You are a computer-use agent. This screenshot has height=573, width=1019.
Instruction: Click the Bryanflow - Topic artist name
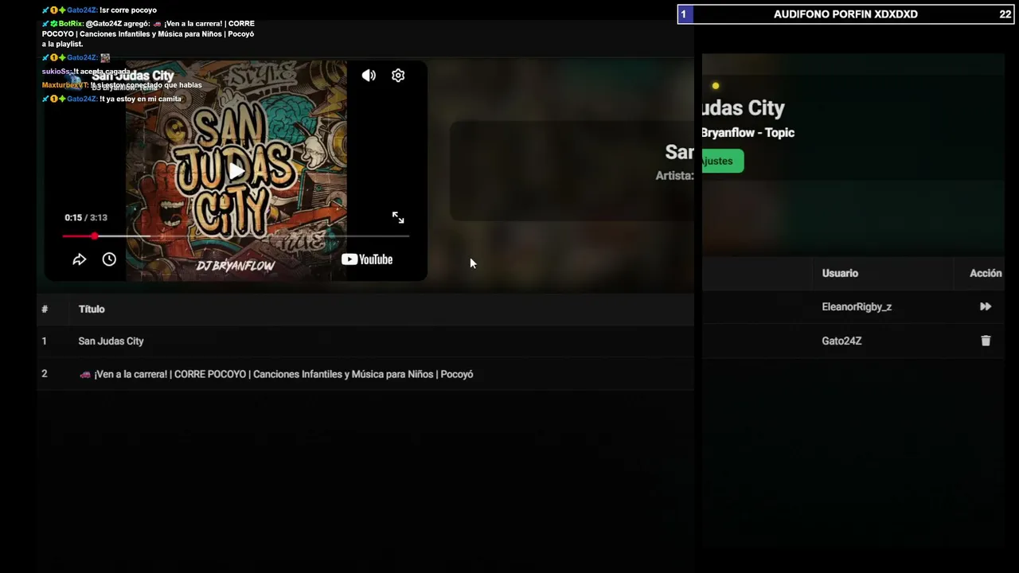coord(748,133)
